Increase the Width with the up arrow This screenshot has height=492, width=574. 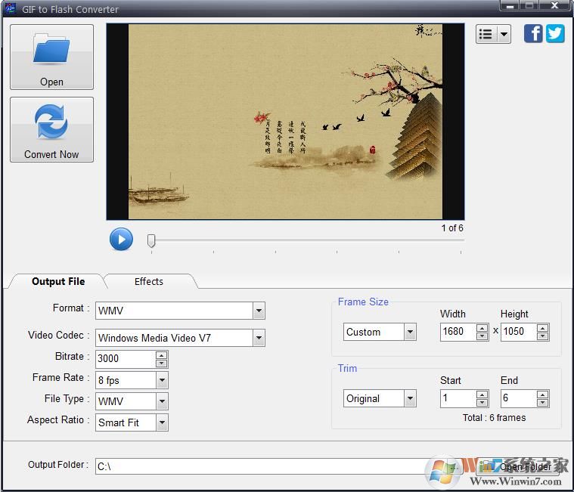[482, 328]
